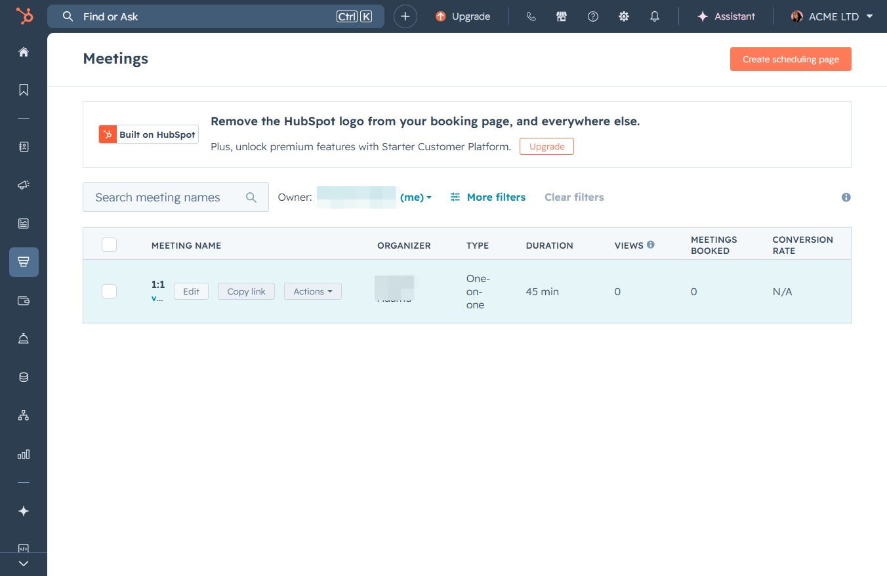
Task: Click the magnifier icon in meeting search
Action: (251, 197)
